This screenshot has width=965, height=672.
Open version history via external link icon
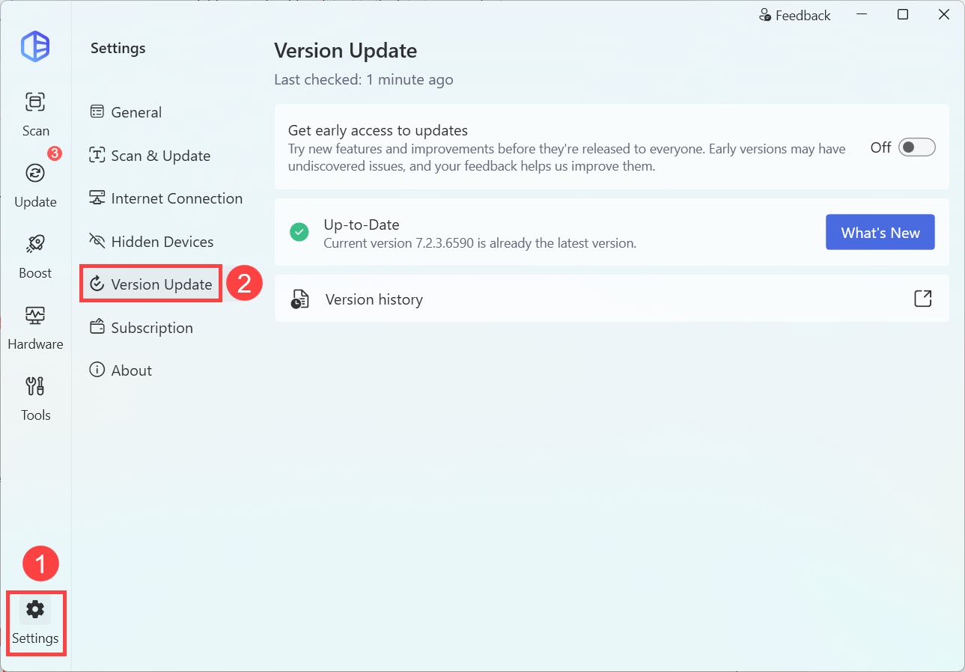tap(923, 299)
